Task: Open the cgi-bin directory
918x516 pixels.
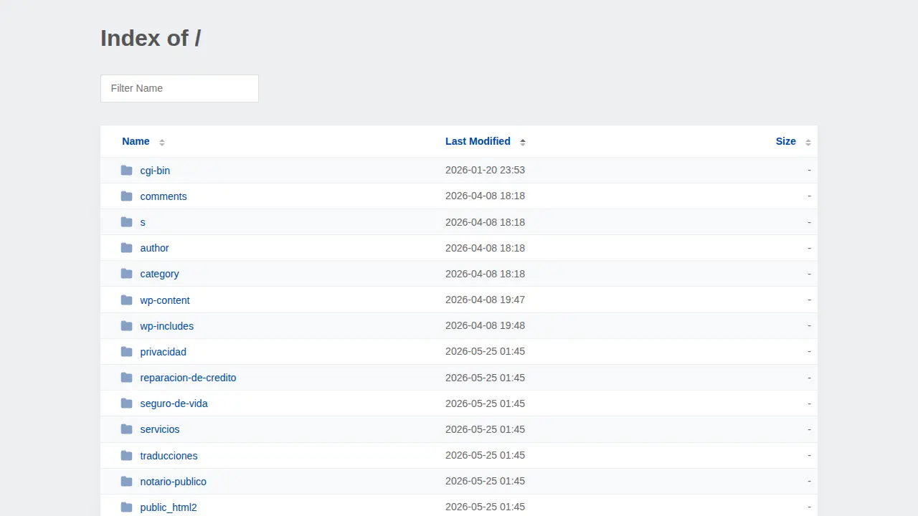Action: (x=155, y=171)
